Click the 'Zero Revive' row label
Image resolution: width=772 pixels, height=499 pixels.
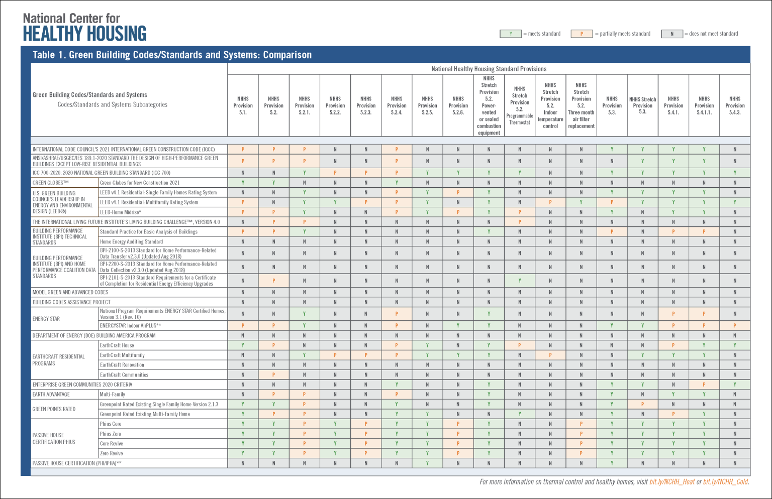(x=112, y=453)
